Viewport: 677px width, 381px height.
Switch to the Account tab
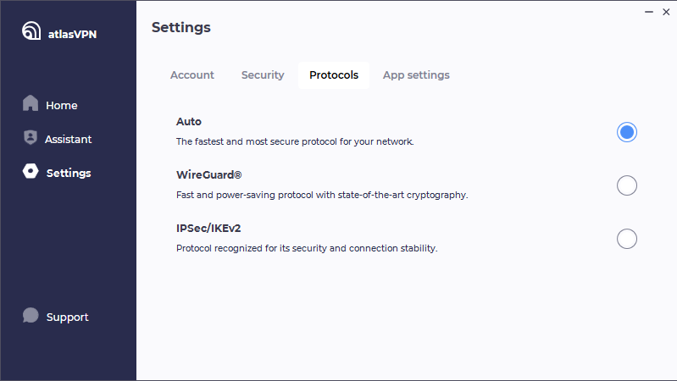[192, 75]
